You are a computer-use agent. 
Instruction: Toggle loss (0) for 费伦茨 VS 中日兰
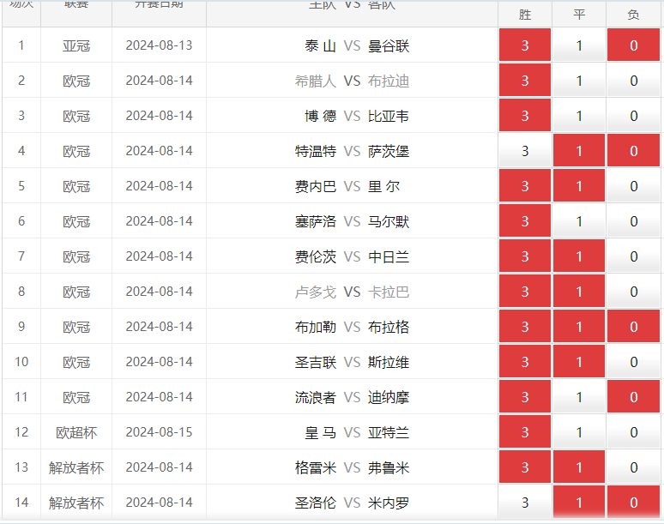633,256
